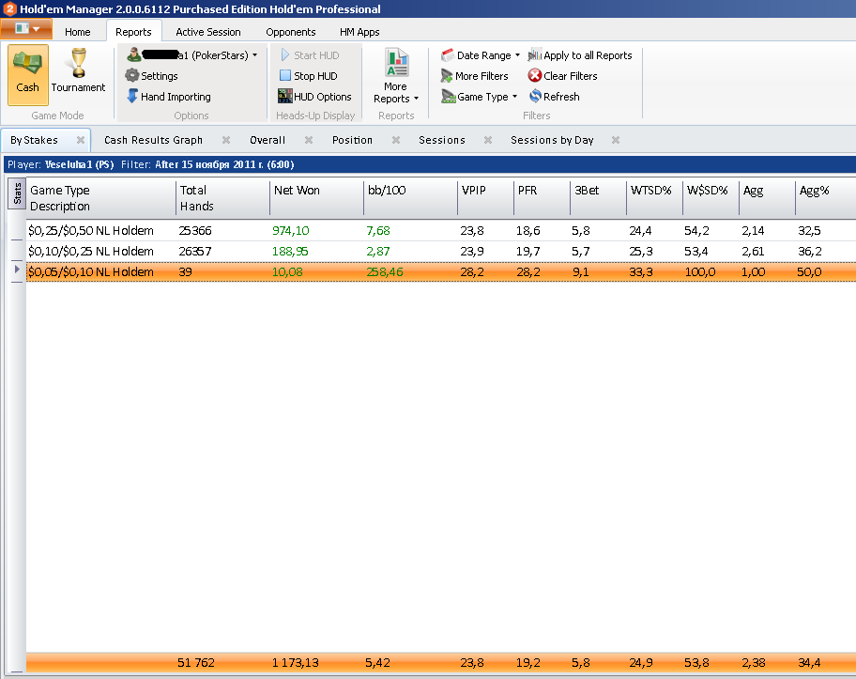The width and height of the screenshot is (856, 679).
Task: Click Stop HUD
Action: pos(309,75)
